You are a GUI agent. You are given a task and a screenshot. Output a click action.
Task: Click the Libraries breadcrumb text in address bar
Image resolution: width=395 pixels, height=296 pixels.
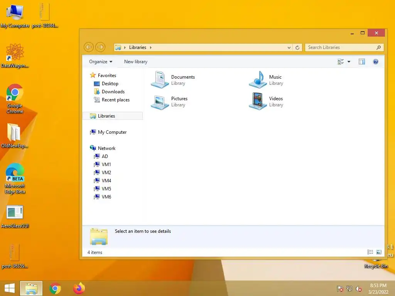pyautogui.click(x=138, y=47)
